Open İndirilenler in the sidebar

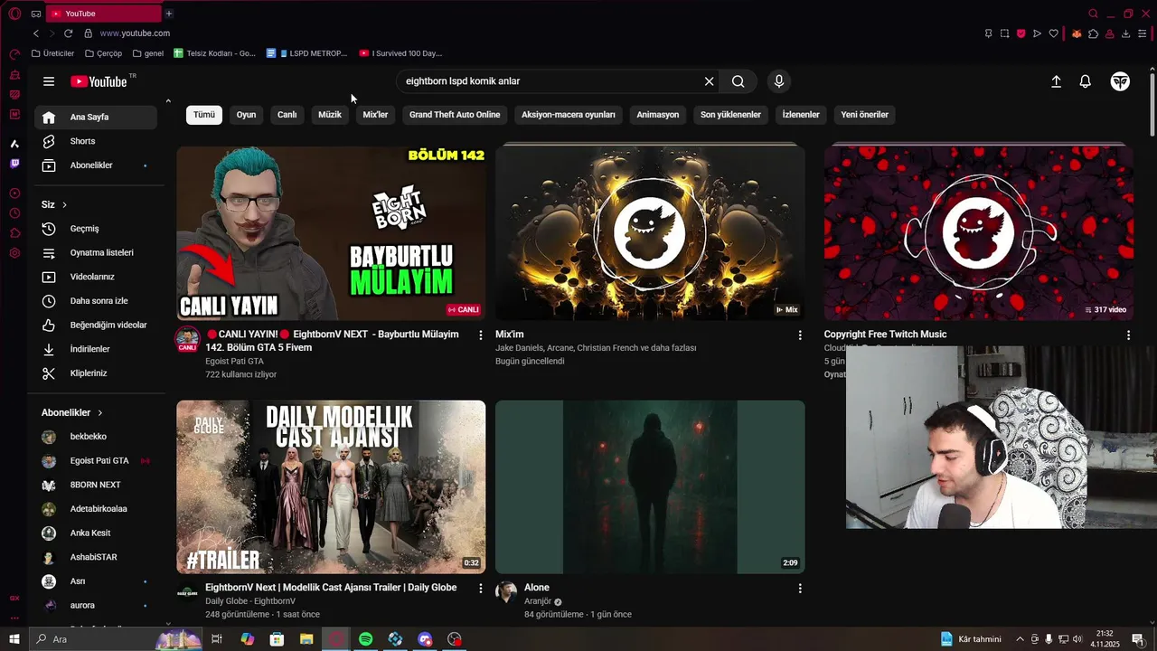tap(95, 349)
